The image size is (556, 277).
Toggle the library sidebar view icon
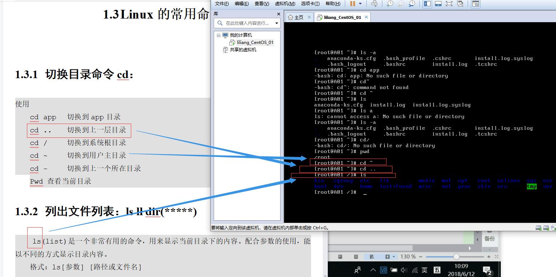[427, 4]
